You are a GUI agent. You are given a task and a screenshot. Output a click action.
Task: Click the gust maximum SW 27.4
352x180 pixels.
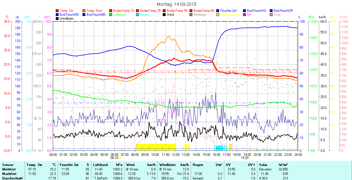[x=183, y=174]
